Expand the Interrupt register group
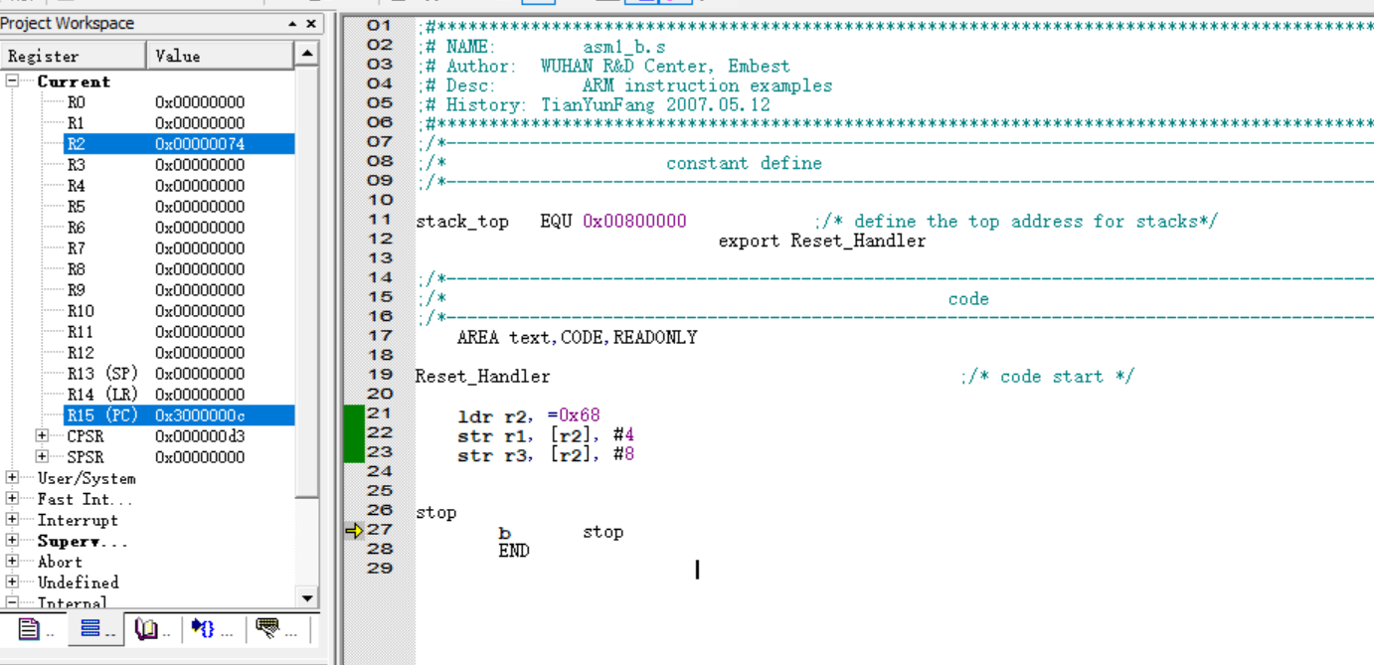 tap(12, 520)
